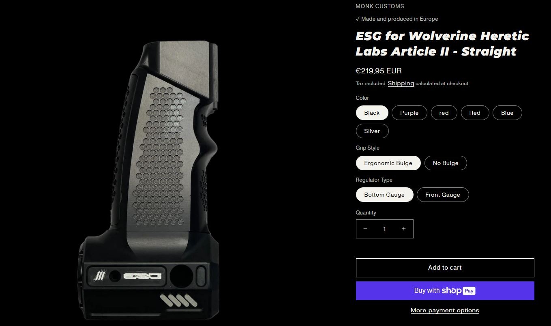Decrease quantity with the minus icon
The width and height of the screenshot is (551, 326).
tap(365, 229)
